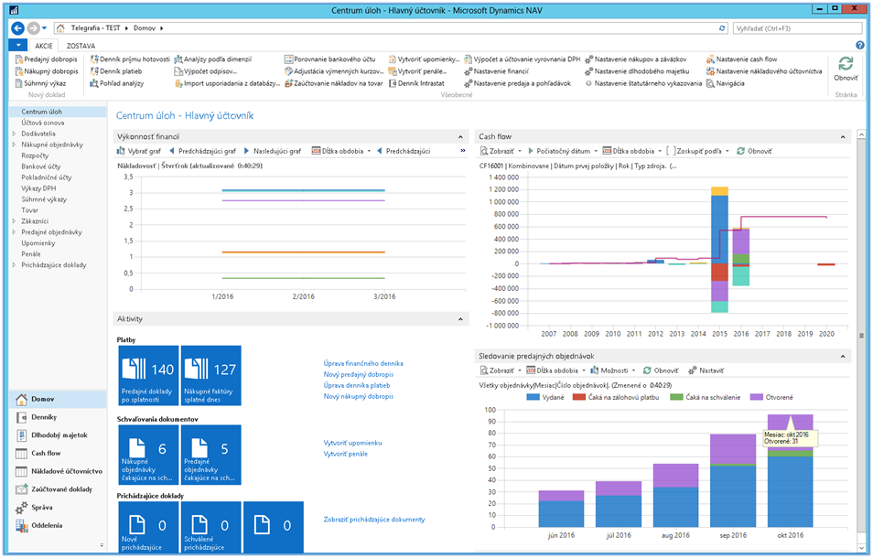Open Navigácia in the ribbon
Screen dimensions: 873x558
tap(725, 83)
